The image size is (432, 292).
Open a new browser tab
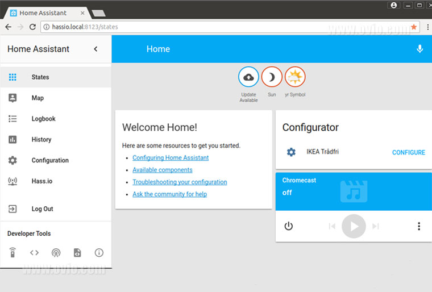[x=98, y=13]
